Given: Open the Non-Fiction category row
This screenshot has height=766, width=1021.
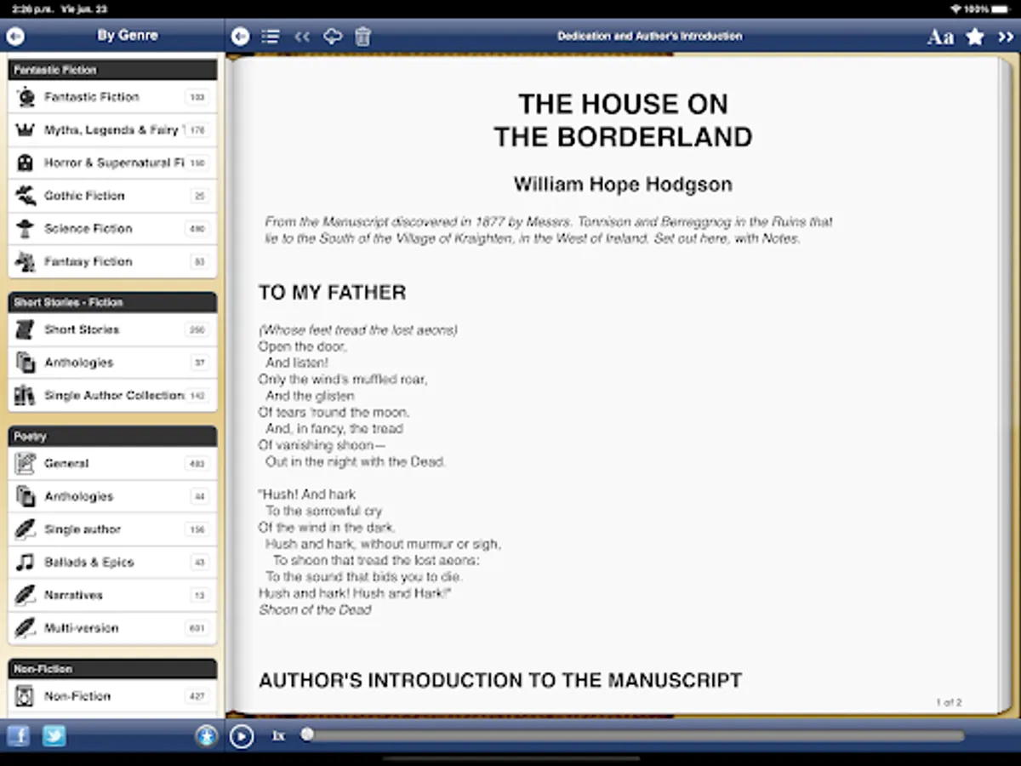Looking at the screenshot, I should point(112,696).
